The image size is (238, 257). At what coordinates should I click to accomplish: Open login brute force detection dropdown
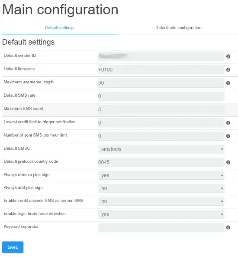click(x=161, y=214)
